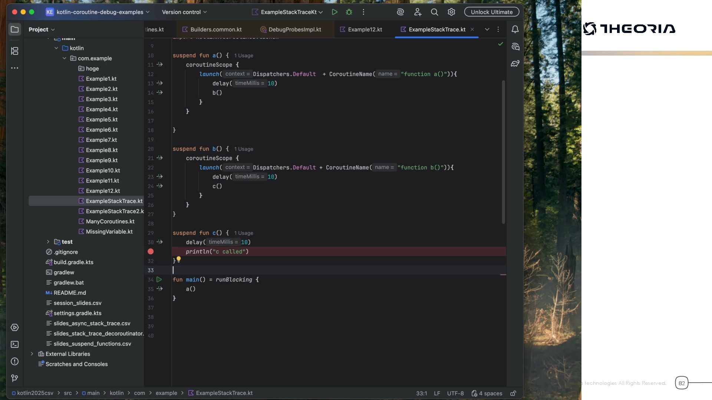
Task: Collapse the com.example package node
Action: 65,58
